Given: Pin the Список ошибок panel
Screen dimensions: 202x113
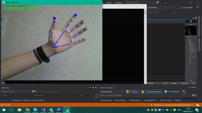Looking at the screenshot, I should (x=192, y=87).
